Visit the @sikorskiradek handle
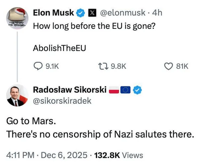 point(62,101)
